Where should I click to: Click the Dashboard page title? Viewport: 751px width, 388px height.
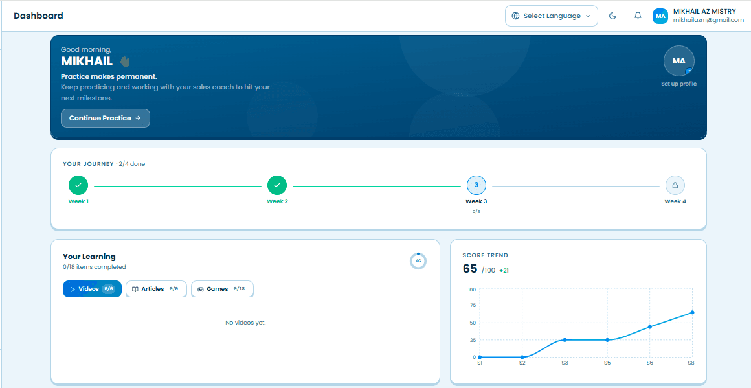point(38,16)
